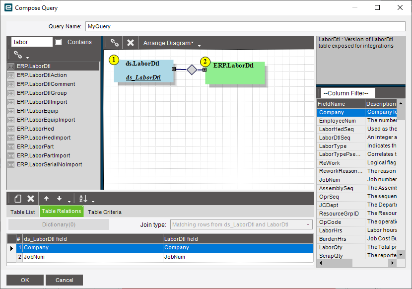The image size is (412, 289).
Task: Click the ds_LaborDtl underlined link in diagram
Action: [143, 77]
